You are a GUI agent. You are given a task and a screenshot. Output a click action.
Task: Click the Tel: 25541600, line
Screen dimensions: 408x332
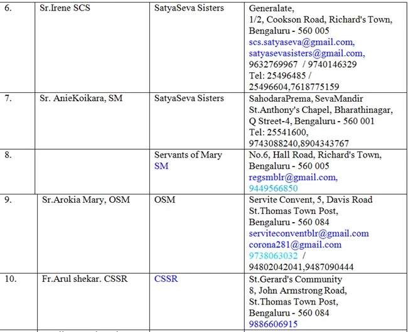pyautogui.click(x=279, y=132)
